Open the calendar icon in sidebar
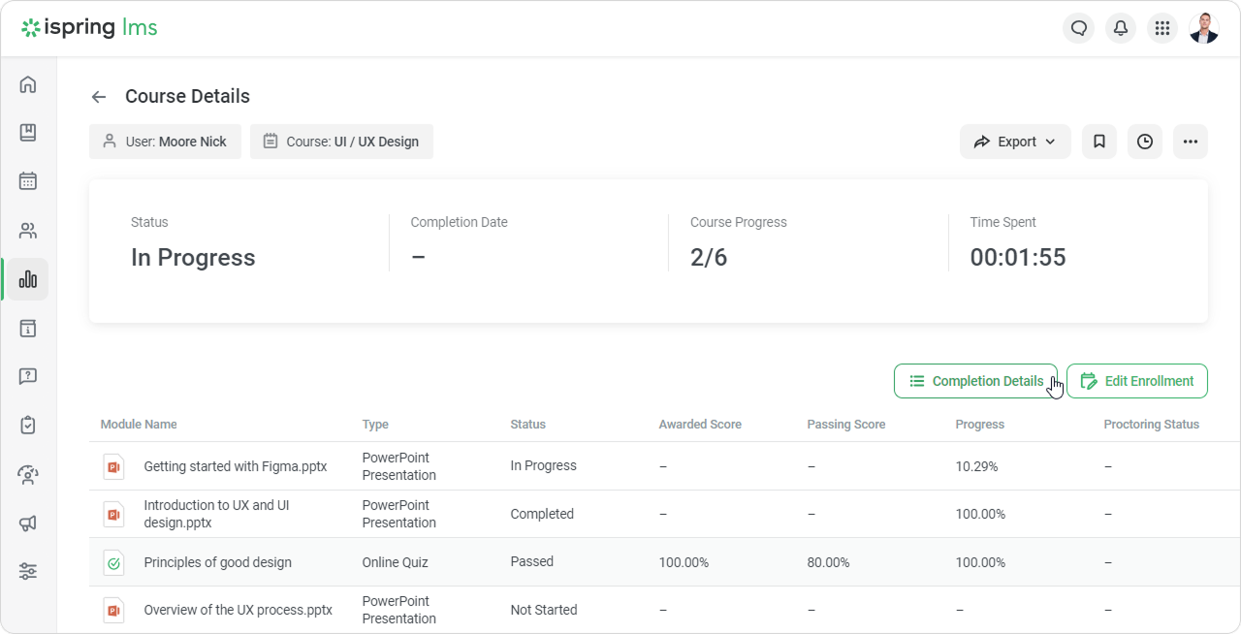 pyautogui.click(x=28, y=181)
